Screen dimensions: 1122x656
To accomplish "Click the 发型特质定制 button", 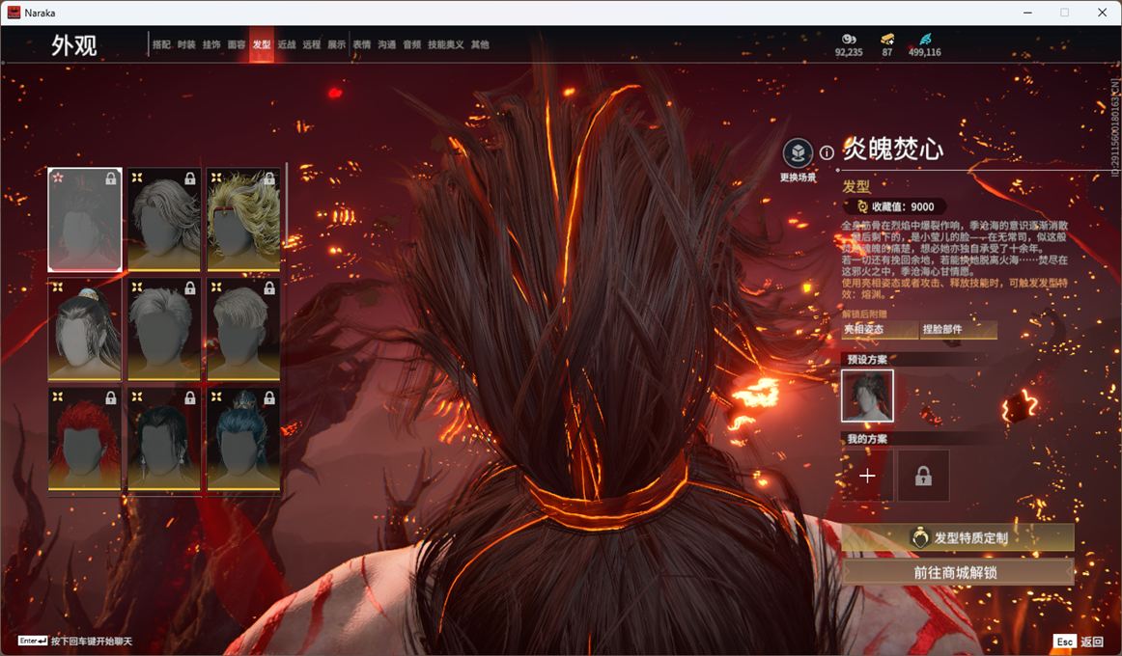I will pos(958,537).
